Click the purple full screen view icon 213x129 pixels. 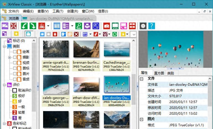tap(5, 26)
